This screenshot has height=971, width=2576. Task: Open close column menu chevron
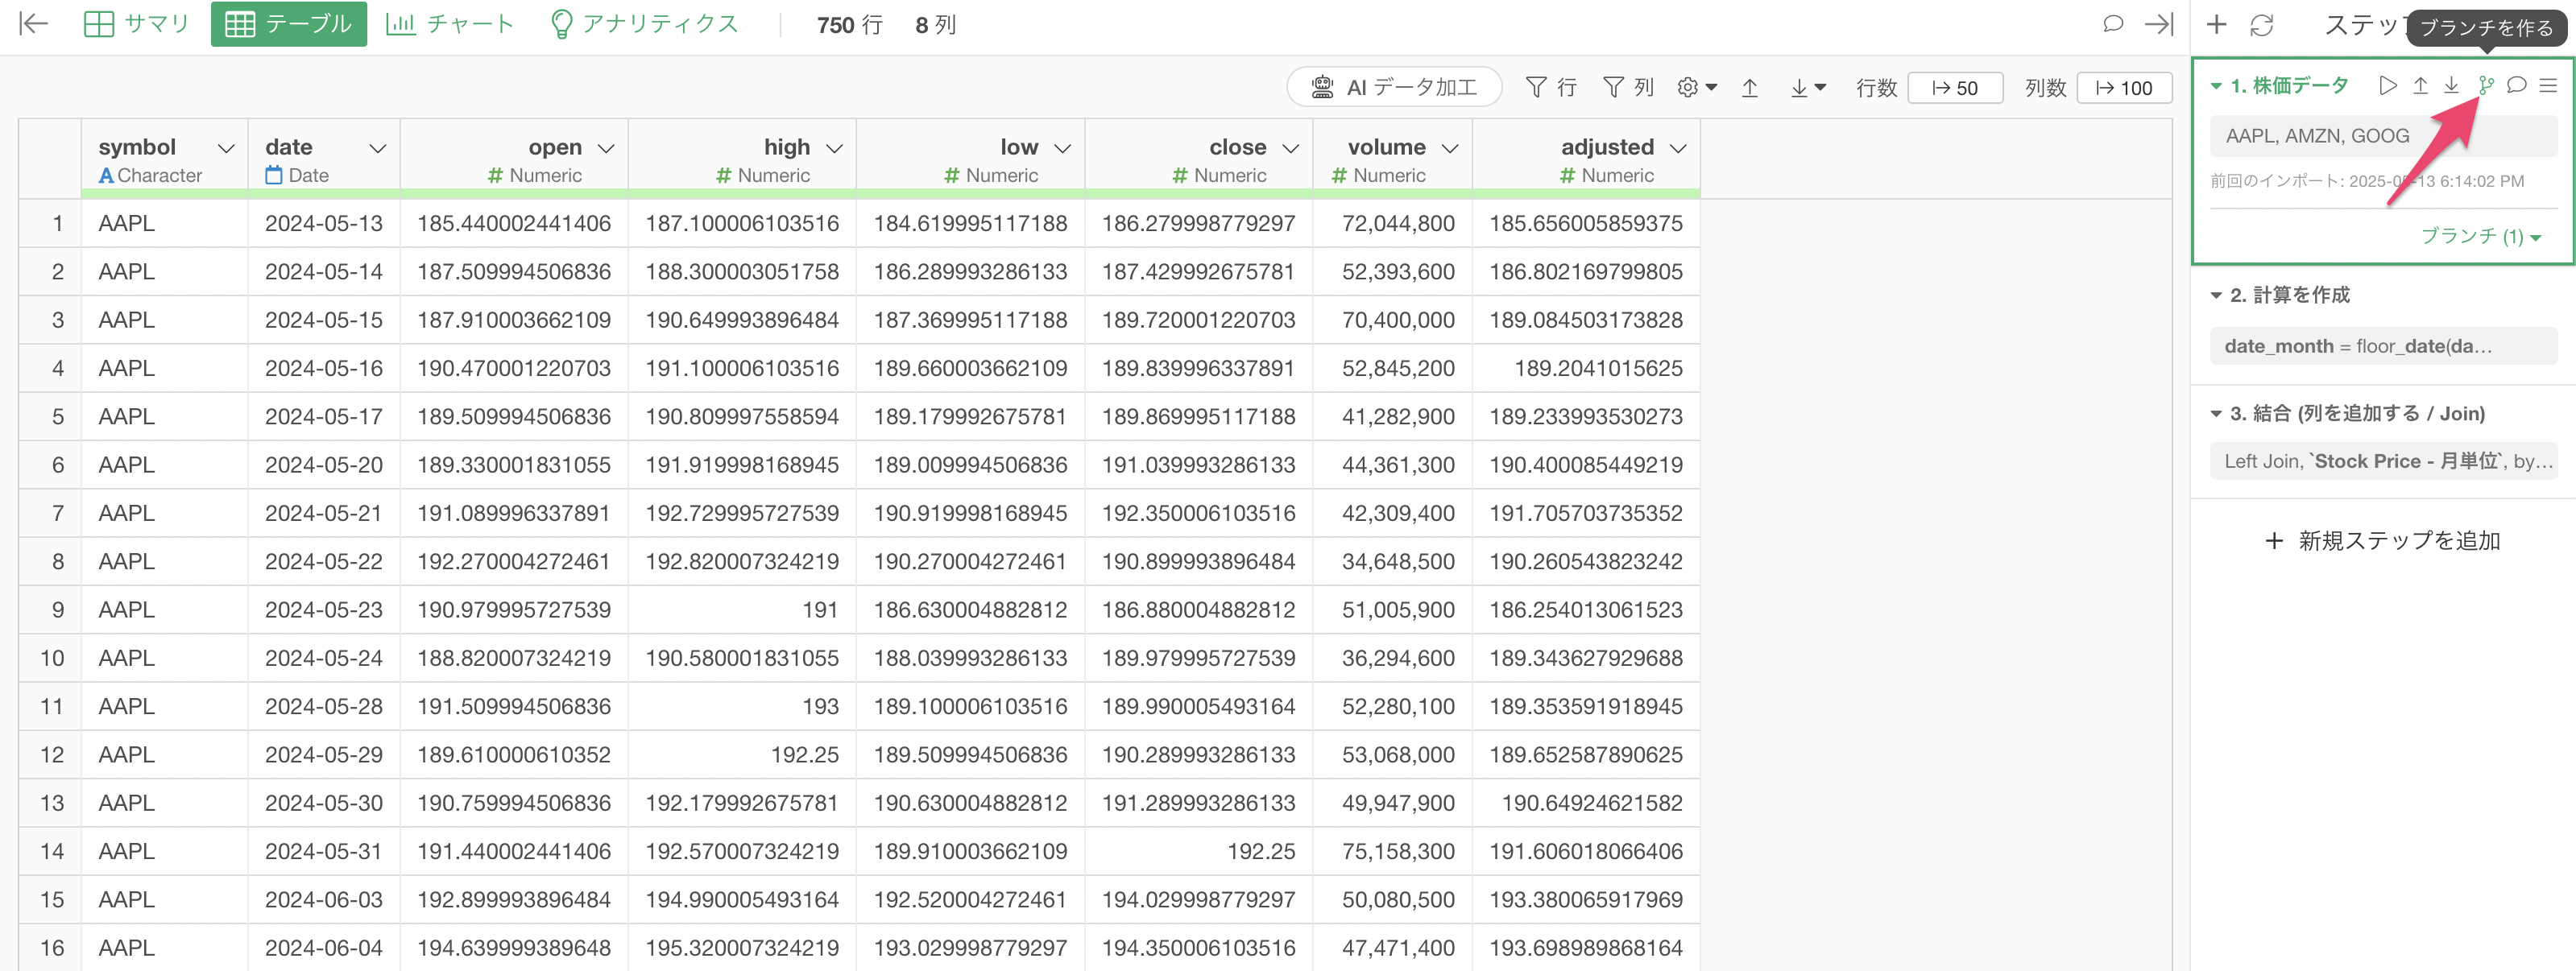[1290, 148]
